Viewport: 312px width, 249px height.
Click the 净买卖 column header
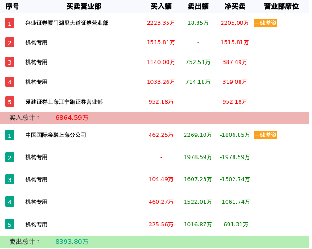[x=235, y=6]
